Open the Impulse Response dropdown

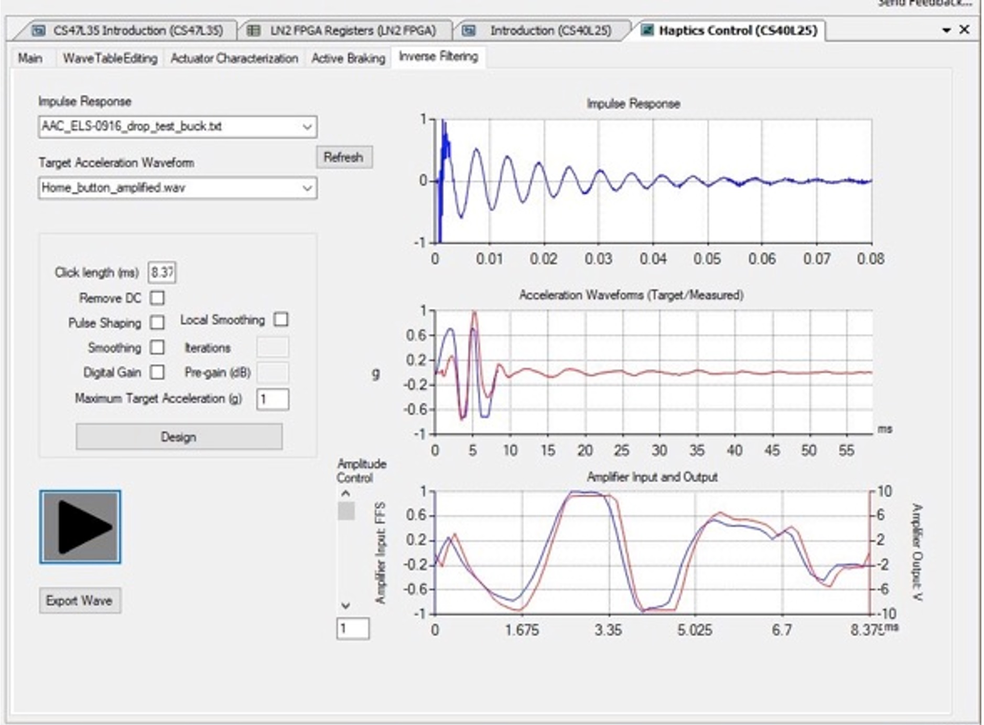point(307,126)
